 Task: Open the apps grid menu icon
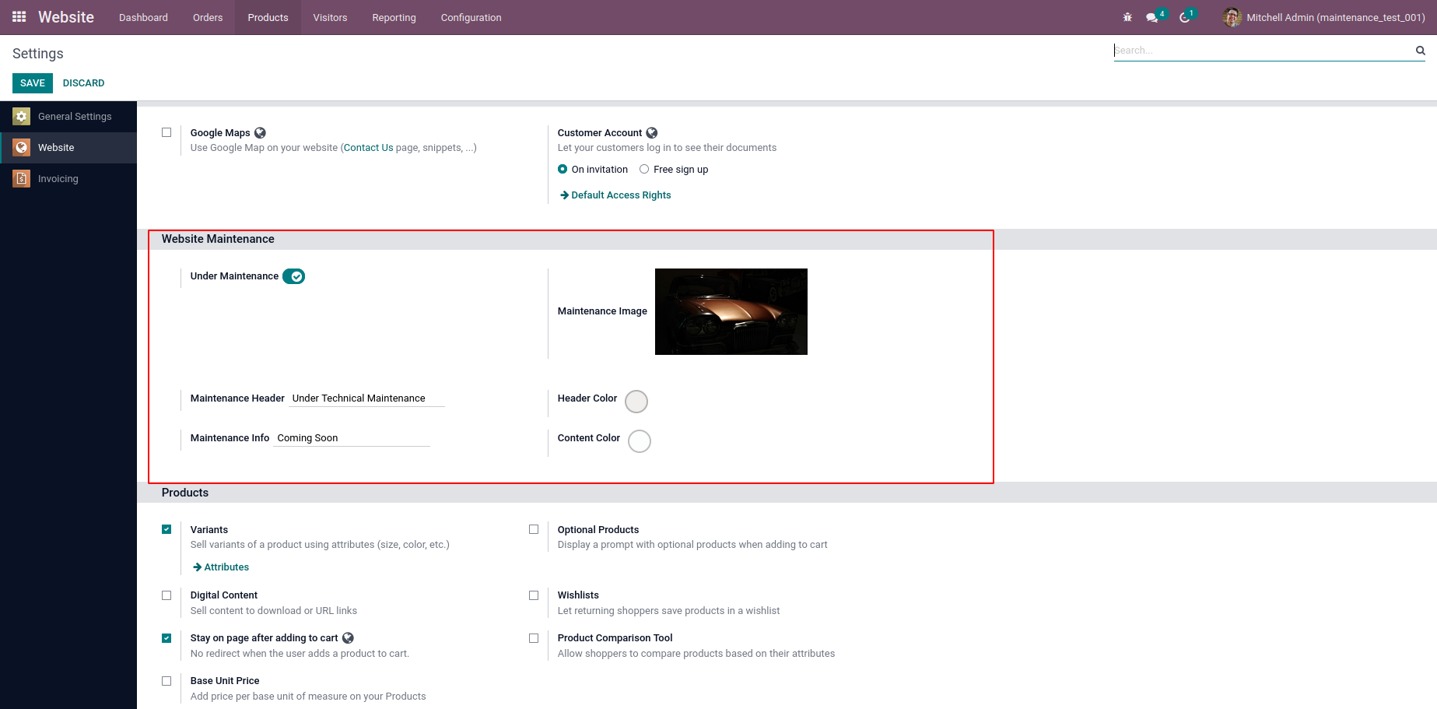pyautogui.click(x=19, y=17)
